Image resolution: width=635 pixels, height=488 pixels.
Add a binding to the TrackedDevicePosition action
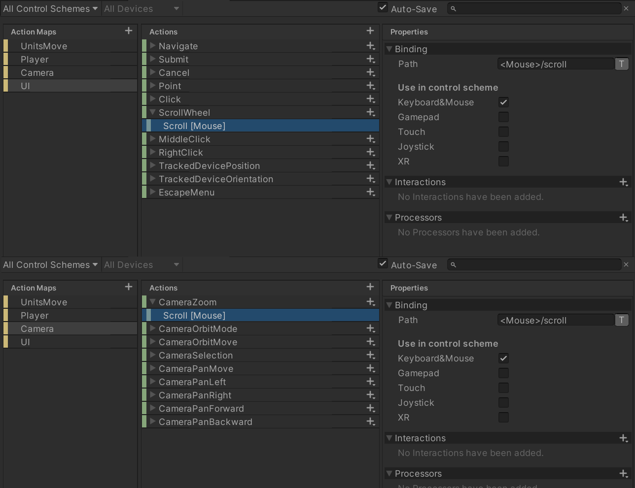click(370, 165)
